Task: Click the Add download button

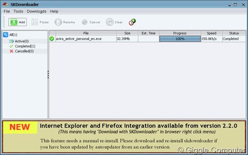Action: coord(17,22)
